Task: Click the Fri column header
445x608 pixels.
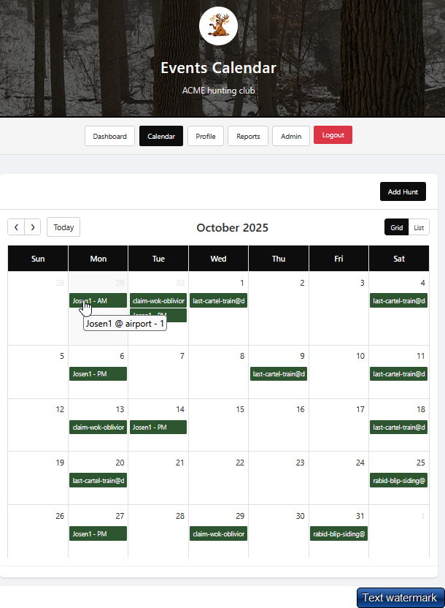Action: point(338,259)
